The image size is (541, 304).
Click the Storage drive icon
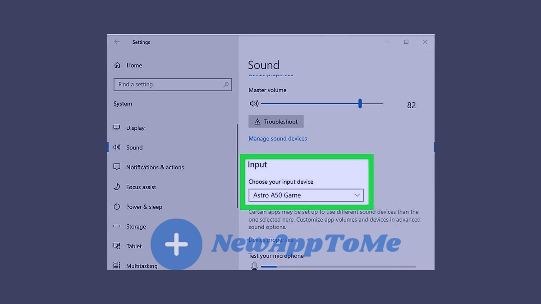[117, 227]
